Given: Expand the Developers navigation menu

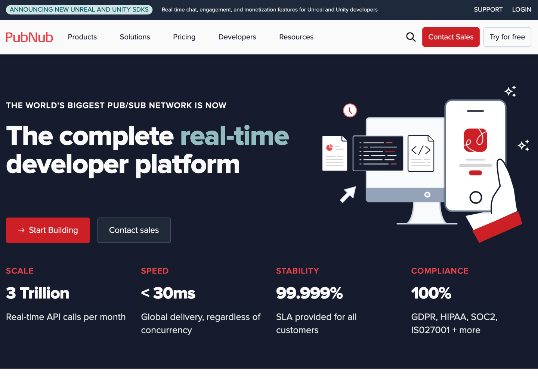Looking at the screenshot, I should point(237,37).
